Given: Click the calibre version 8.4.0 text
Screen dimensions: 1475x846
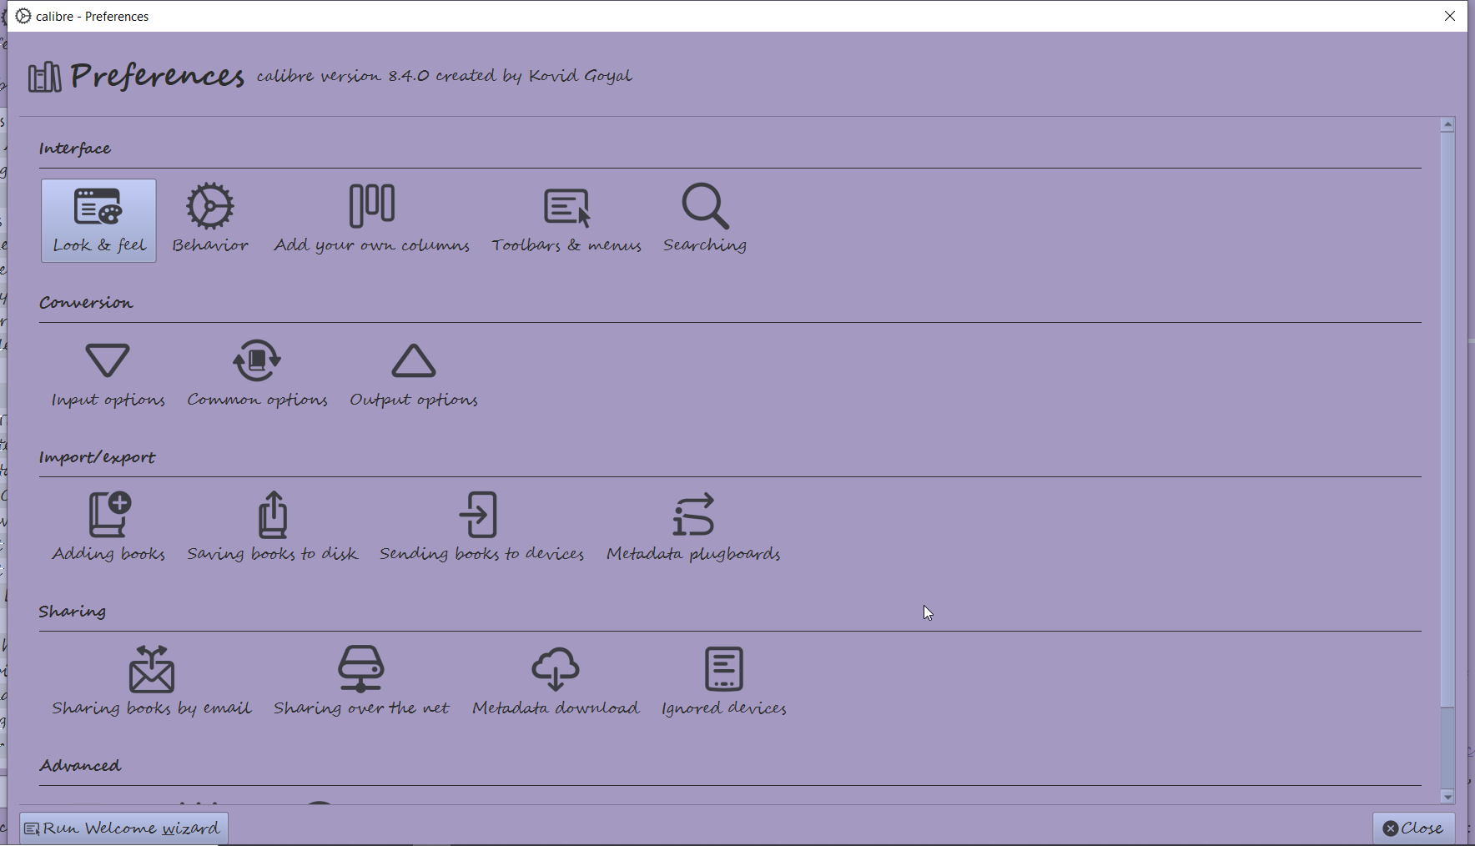Looking at the screenshot, I should coord(444,76).
